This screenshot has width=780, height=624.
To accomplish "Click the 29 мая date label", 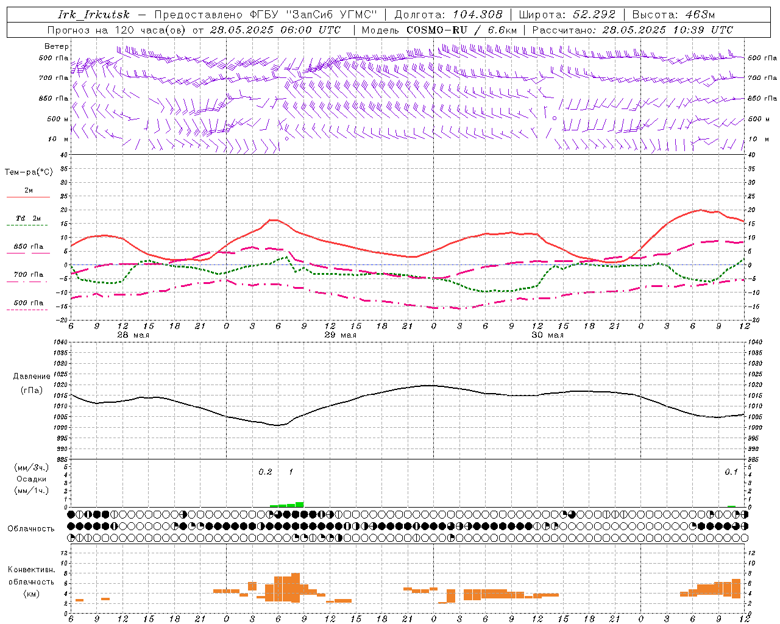I will (x=340, y=335).
